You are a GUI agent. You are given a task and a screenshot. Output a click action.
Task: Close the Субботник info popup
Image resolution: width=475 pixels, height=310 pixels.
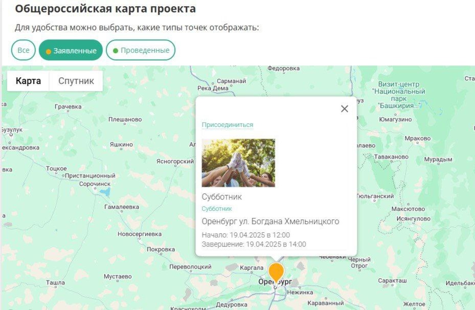(x=345, y=109)
